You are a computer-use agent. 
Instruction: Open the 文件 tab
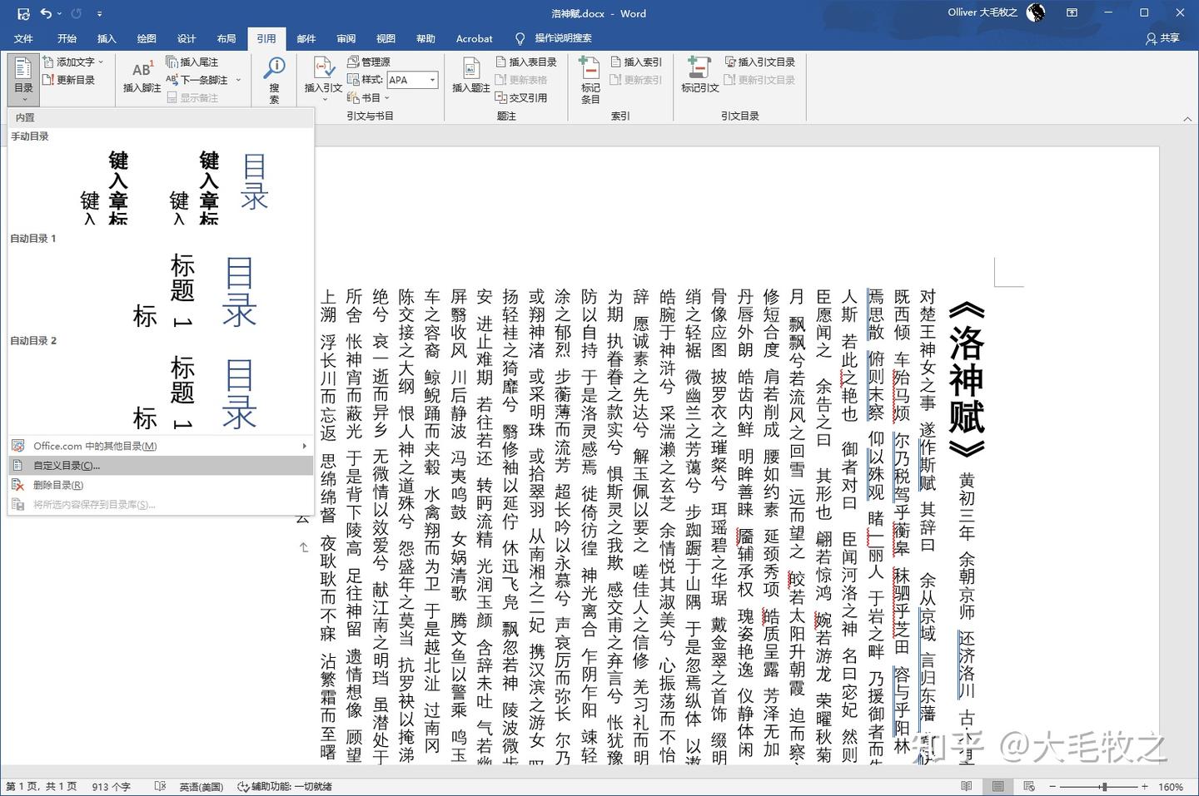(x=23, y=38)
